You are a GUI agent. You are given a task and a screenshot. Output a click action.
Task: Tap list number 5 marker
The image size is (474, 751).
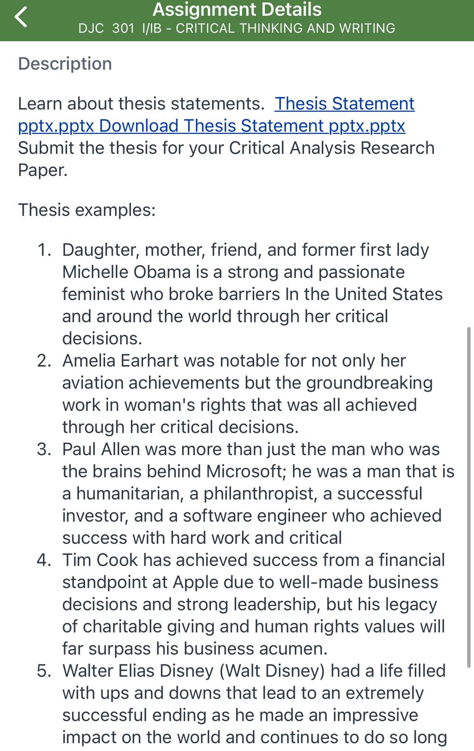point(44,671)
